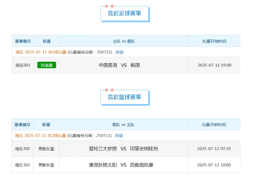Select match number 周五302
The image size is (253, 181).
tap(22, 165)
